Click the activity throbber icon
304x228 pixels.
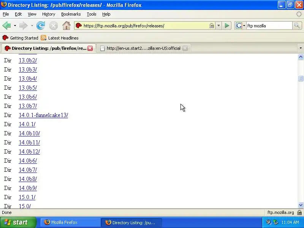pos(299,14)
